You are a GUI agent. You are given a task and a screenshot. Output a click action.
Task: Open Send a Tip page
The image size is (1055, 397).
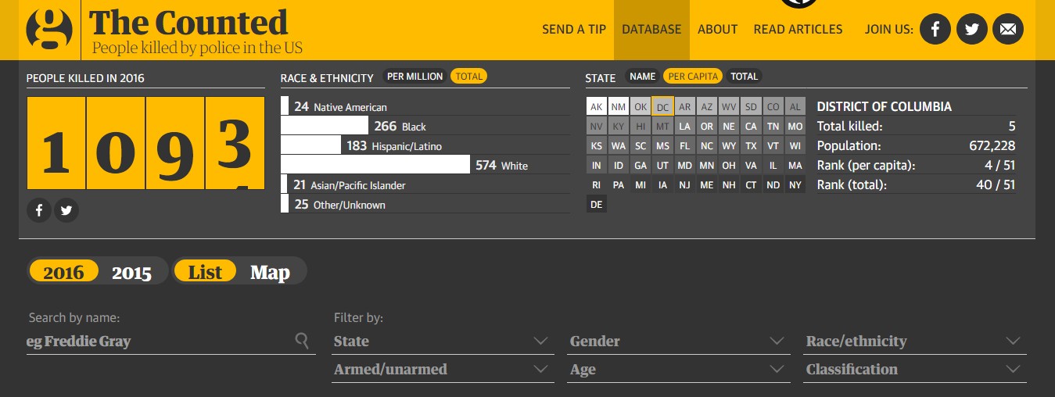coord(574,29)
